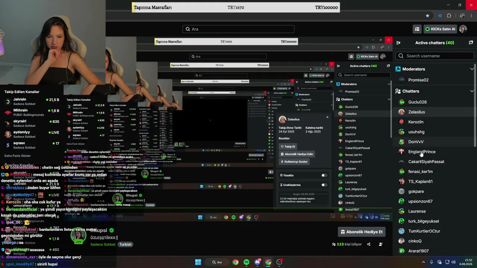Open the Kick account avatar right of the outer KICKs Satın Al

click(x=463, y=29)
